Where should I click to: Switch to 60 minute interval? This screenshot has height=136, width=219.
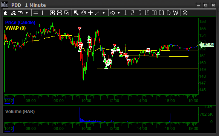(161, 13)
